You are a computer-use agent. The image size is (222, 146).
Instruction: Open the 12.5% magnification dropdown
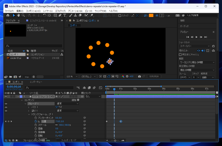pyautogui.click(x=72, y=76)
